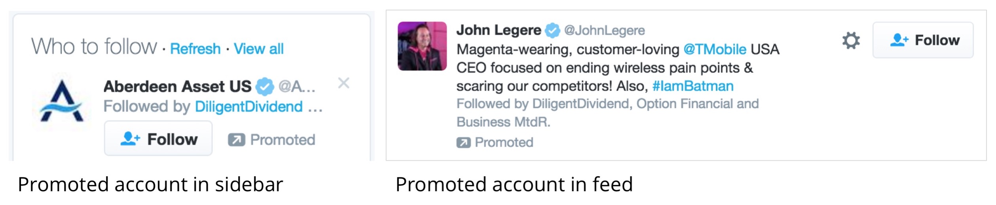Open John Legere's profile photo
Viewport: 996px width, 205px height.
click(422, 46)
